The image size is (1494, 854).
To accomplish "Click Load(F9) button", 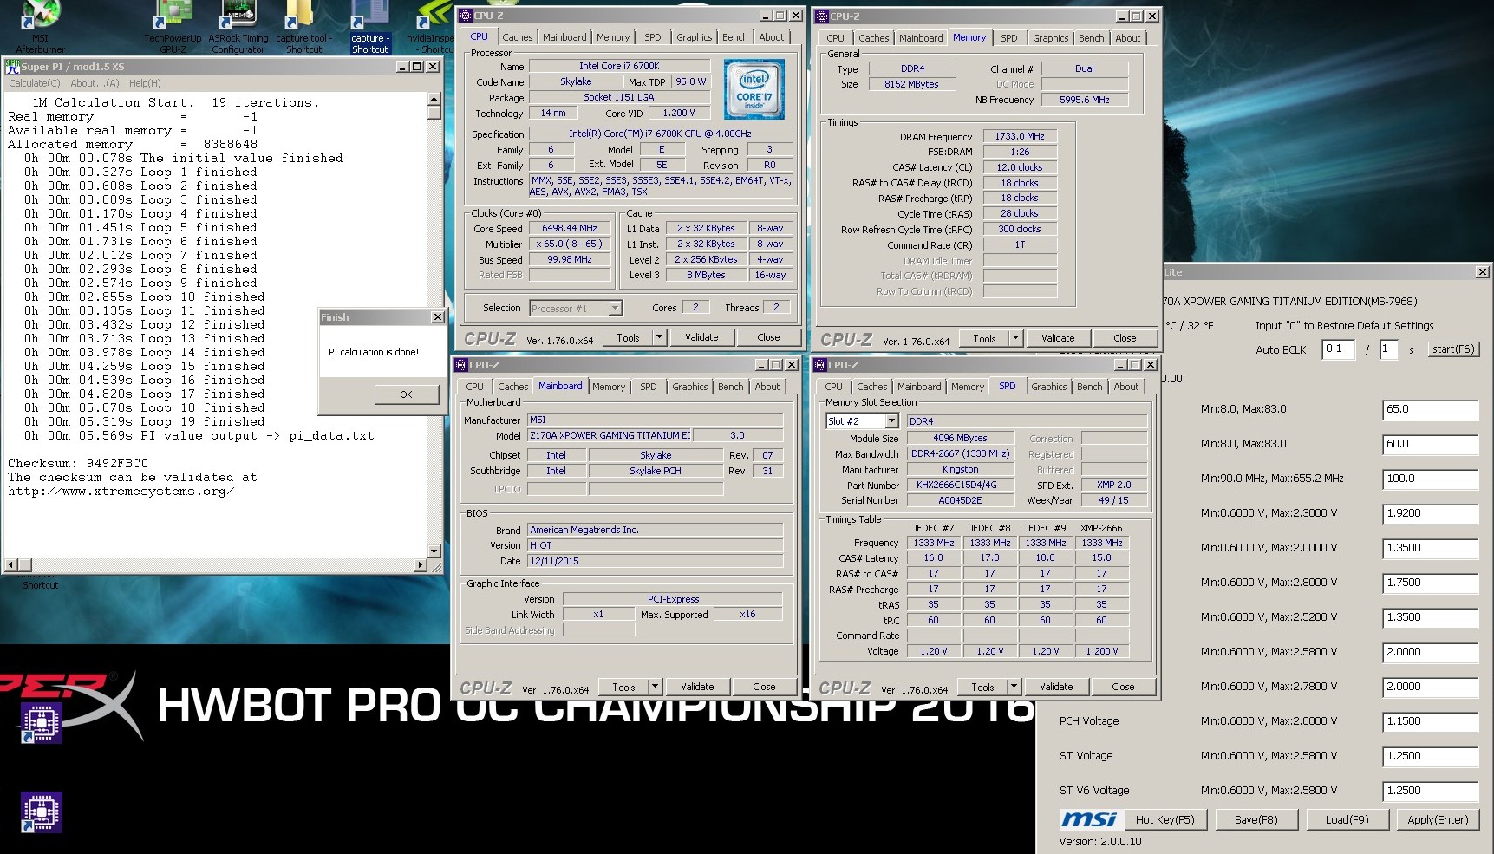I will pyautogui.click(x=1347, y=819).
